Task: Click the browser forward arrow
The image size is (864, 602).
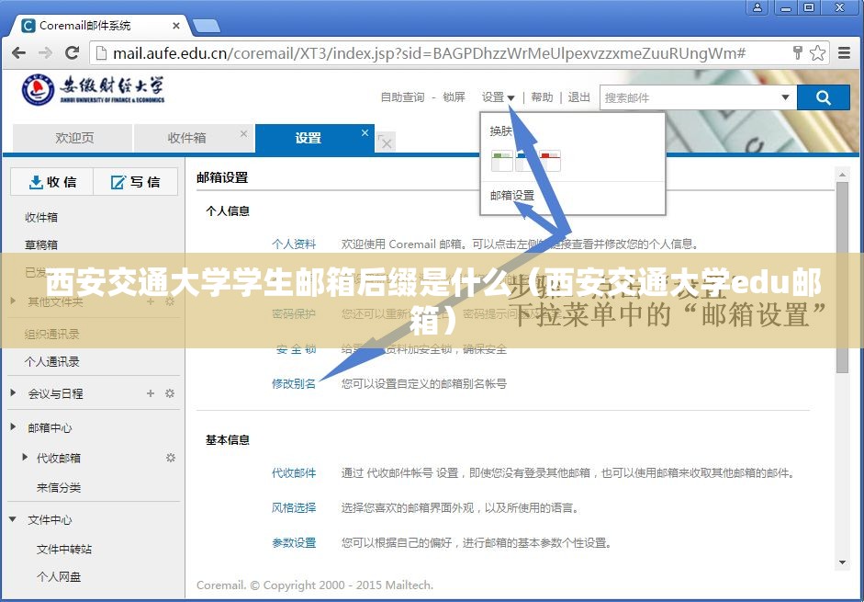Action: pos(45,53)
